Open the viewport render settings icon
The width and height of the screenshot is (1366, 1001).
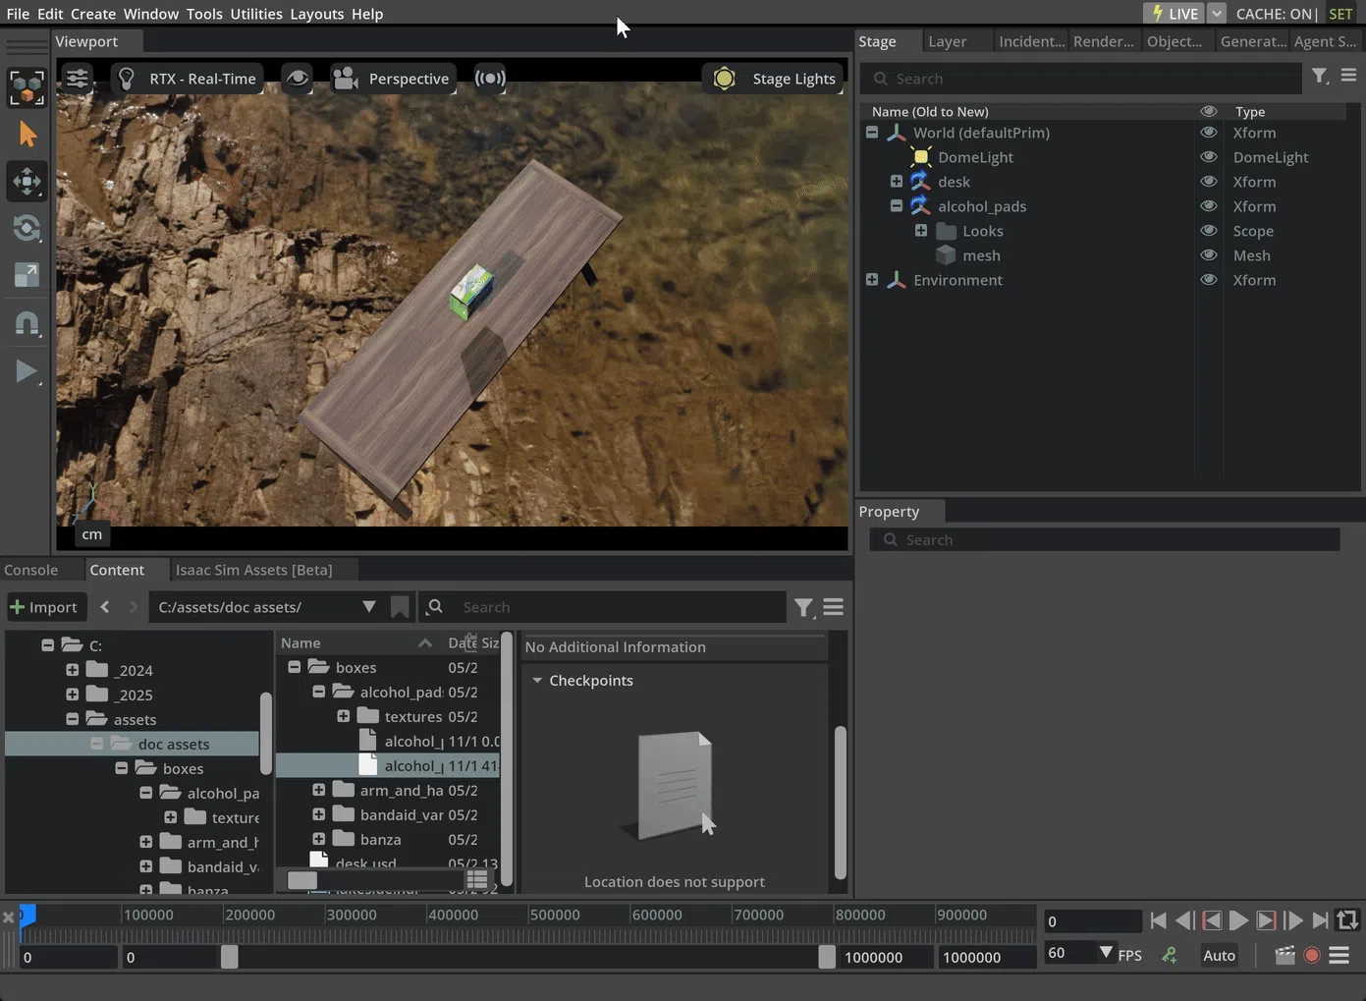click(x=77, y=78)
